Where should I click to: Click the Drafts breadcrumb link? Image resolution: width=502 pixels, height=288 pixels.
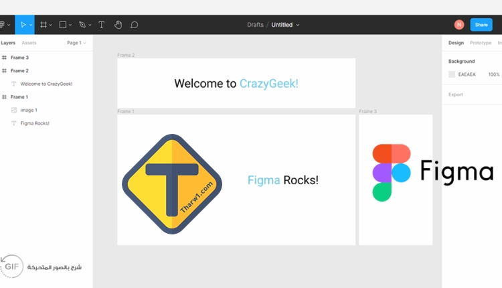point(255,25)
